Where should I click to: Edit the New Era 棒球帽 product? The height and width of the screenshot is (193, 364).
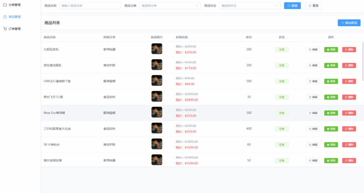click(313, 113)
